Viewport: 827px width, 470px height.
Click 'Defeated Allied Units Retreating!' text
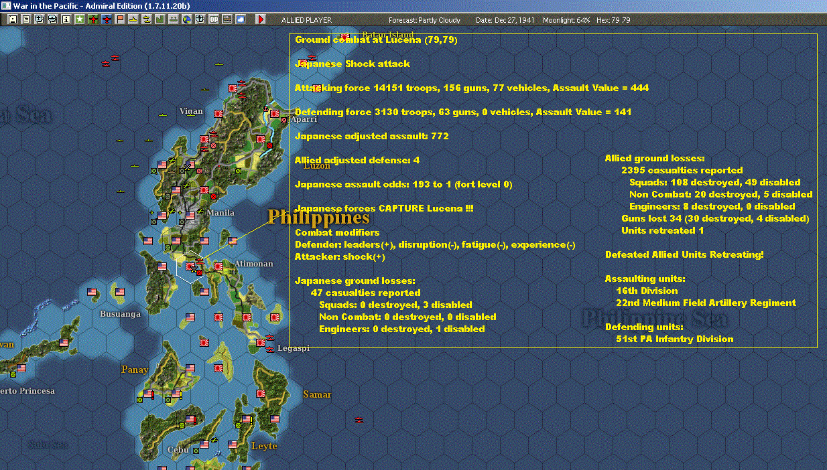[x=684, y=254]
